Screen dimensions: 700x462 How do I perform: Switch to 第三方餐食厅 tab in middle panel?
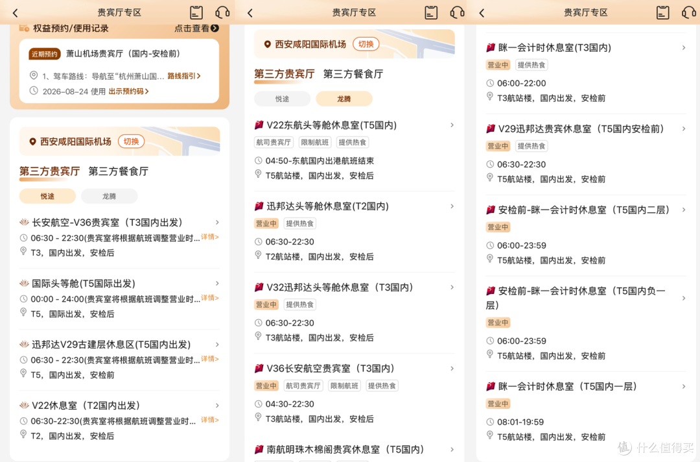pyautogui.click(x=353, y=74)
